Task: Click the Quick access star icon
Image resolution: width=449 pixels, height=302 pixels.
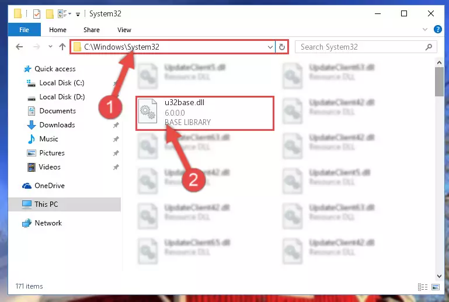Action: pyautogui.click(x=27, y=69)
